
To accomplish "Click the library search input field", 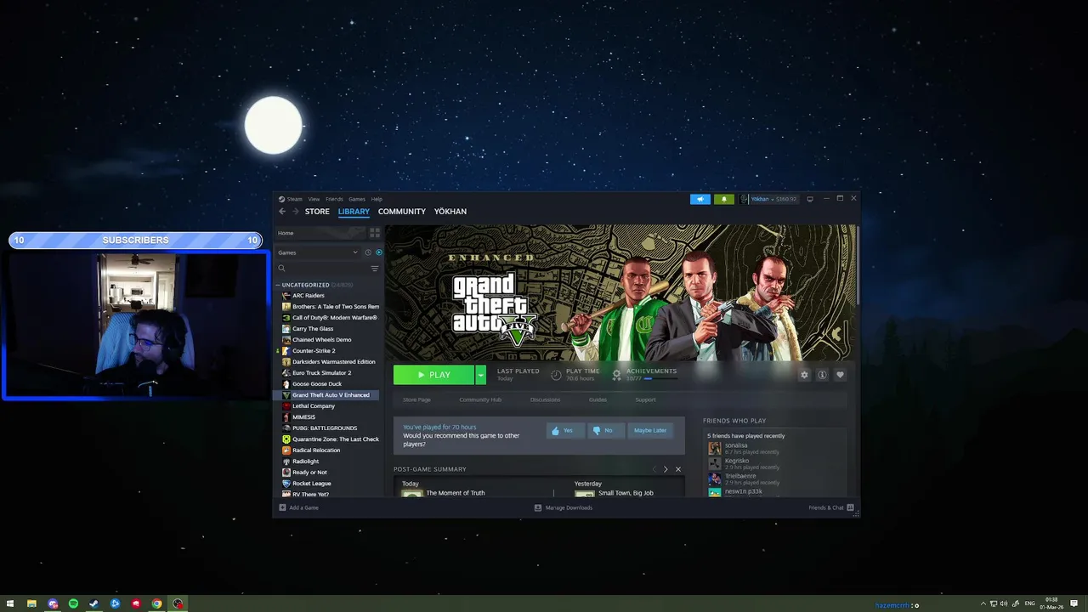I will click(327, 269).
